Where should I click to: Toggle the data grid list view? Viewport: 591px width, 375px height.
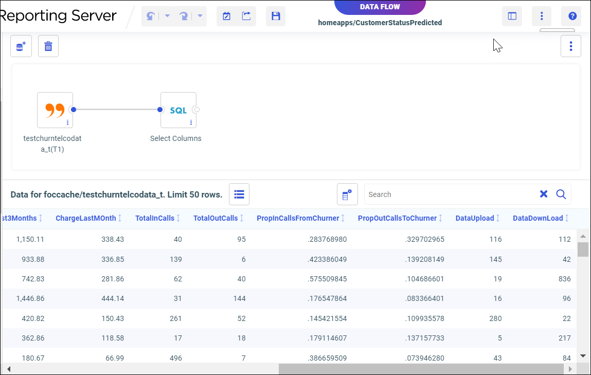coord(239,194)
